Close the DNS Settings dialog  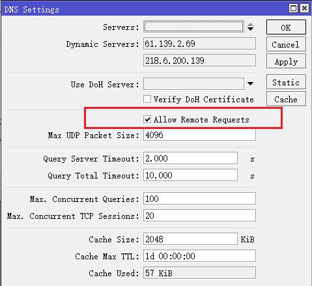[304, 8]
